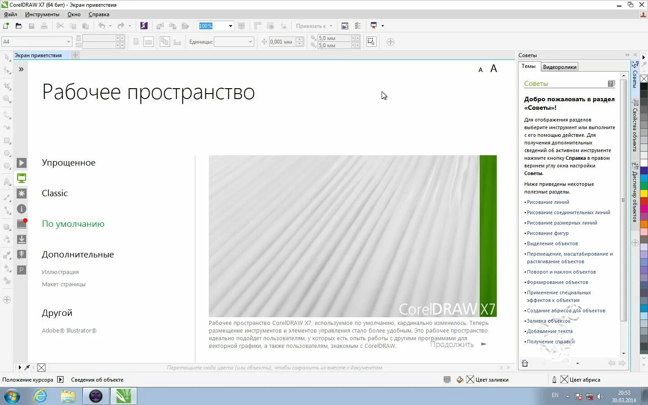
Task: Select the Rectangle tool in toolbox
Action: (7, 141)
